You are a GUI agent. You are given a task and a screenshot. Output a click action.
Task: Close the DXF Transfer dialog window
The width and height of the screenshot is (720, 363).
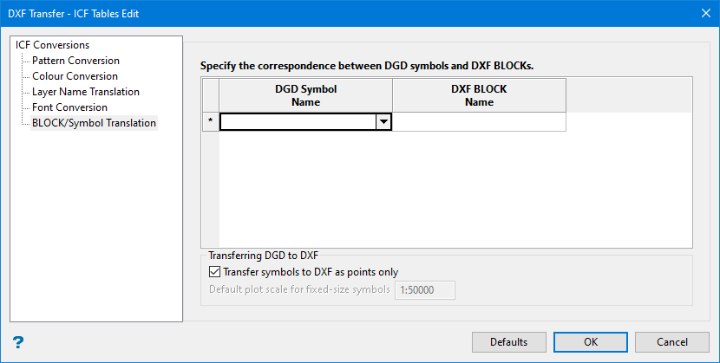click(705, 13)
